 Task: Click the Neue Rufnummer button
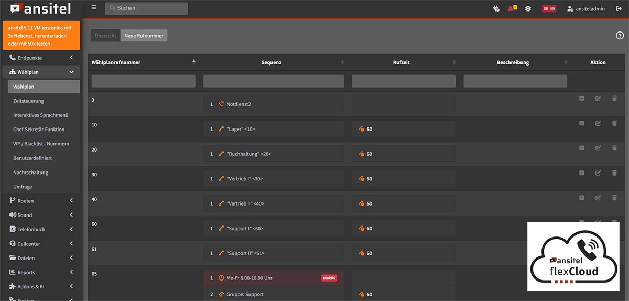point(144,36)
